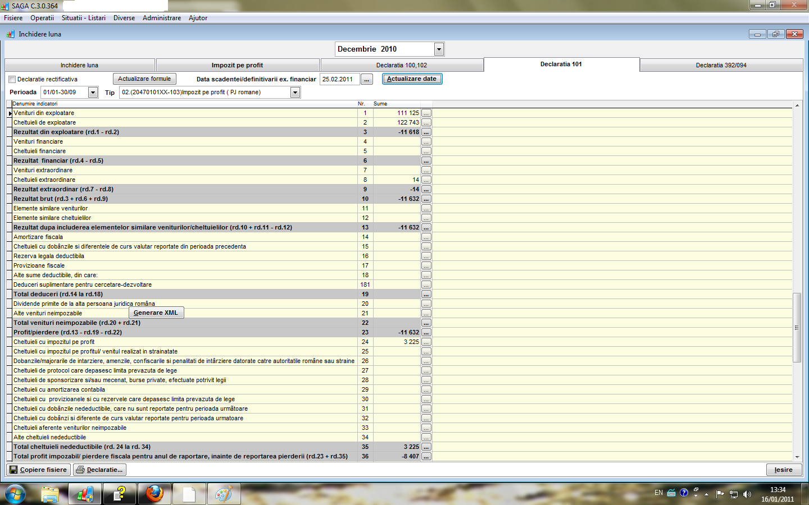Click Actualizare formule button
The height and width of the screenshot is (505, 809).
point(144,79)
